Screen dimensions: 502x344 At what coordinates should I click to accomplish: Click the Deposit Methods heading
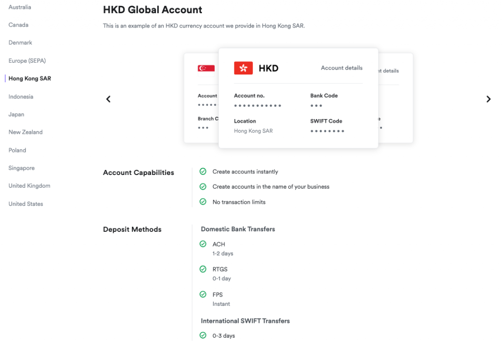point(132,229)
